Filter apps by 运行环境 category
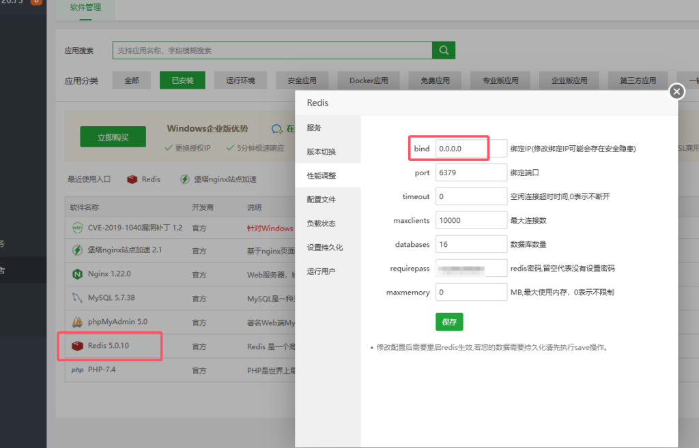This screenshot has height=448, width=699. point(240,80)
